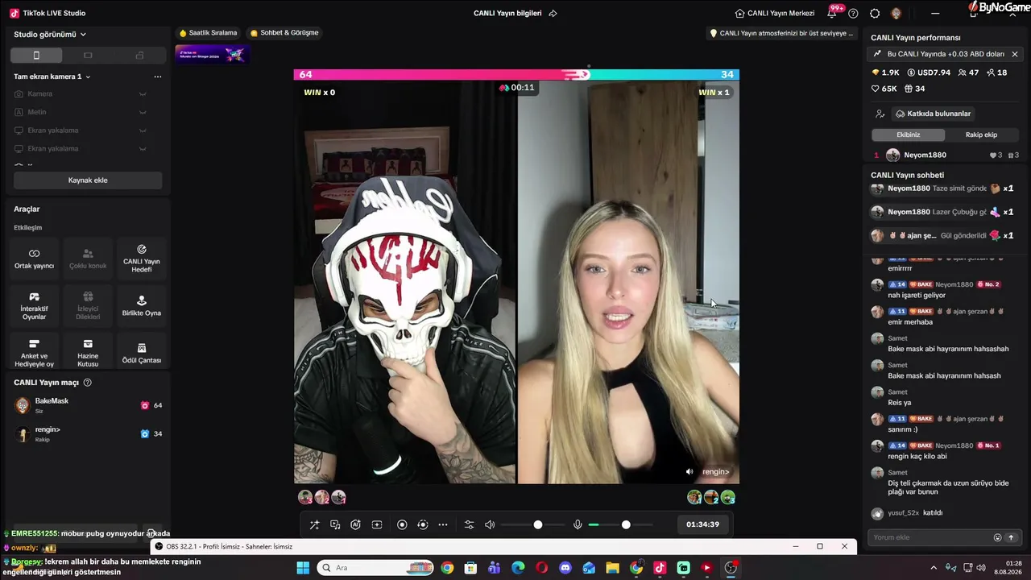
Task: Switch to the Ekibiniz tab
Action: pos(908,135)
